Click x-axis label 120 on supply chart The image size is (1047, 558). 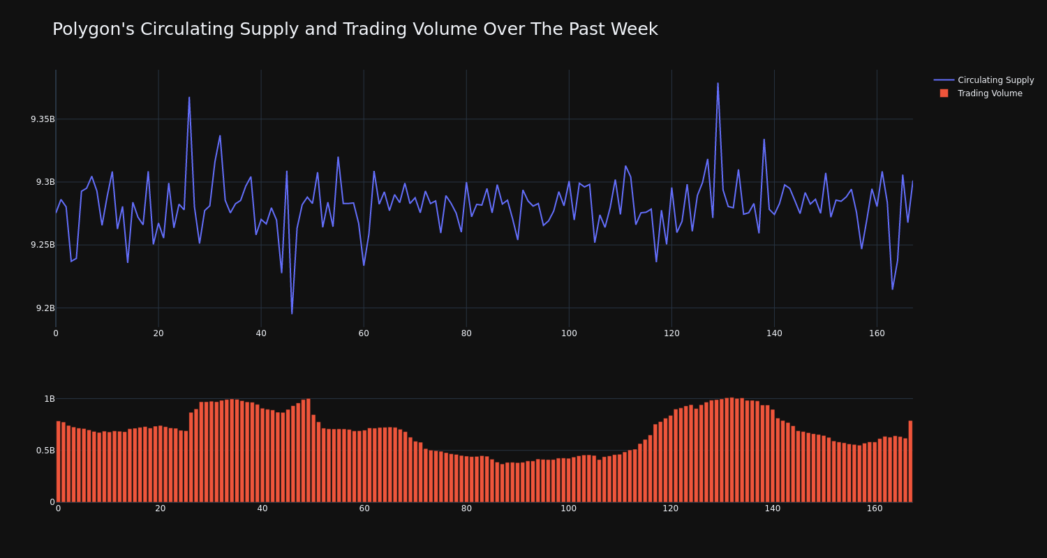point(671,333)
